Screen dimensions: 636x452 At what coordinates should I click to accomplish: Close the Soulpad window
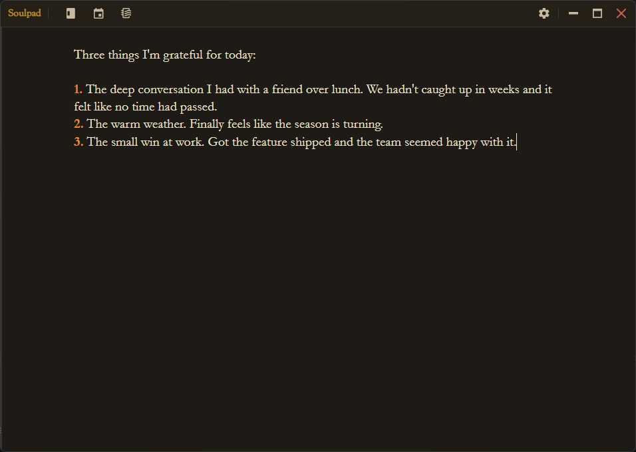621,13
